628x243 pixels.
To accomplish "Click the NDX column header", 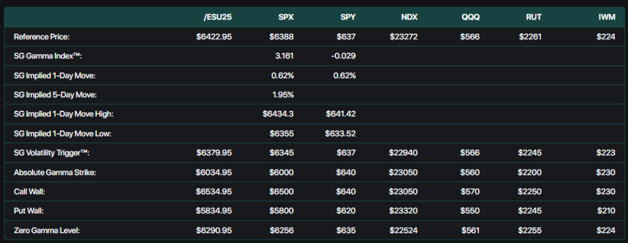I will pos(410,17).
